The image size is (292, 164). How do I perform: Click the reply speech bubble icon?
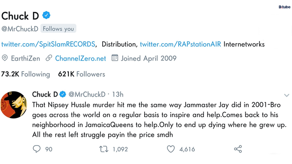(x=36, y=149)
